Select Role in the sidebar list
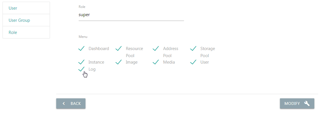The height and width of the screenshot is (119, 320). 13,33
